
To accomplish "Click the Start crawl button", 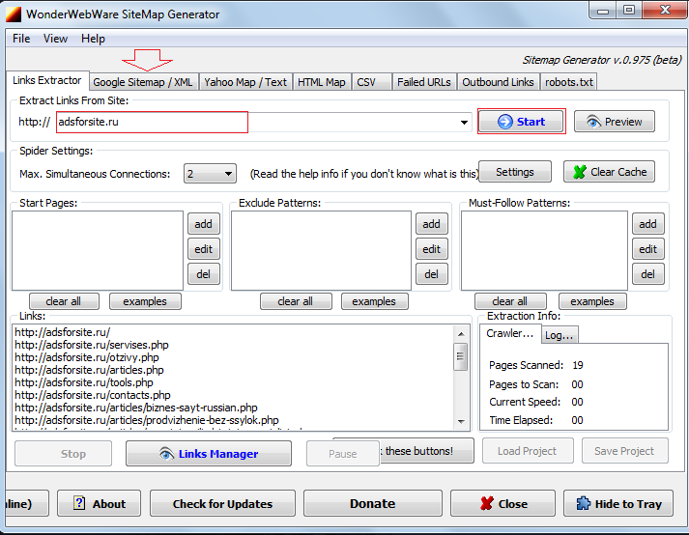I will (521, 122).
